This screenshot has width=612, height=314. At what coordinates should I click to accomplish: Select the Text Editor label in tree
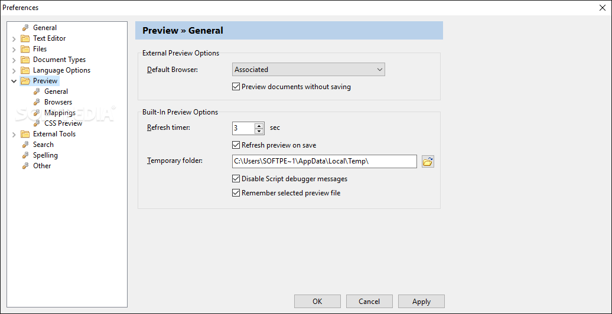coord(49,38)
